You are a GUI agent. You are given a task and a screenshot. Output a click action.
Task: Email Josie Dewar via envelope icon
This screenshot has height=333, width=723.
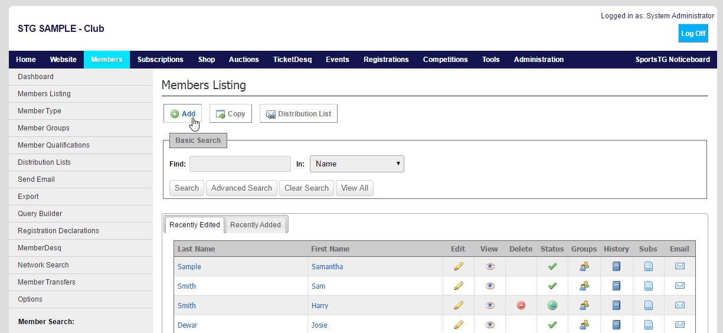coord(680,325)
